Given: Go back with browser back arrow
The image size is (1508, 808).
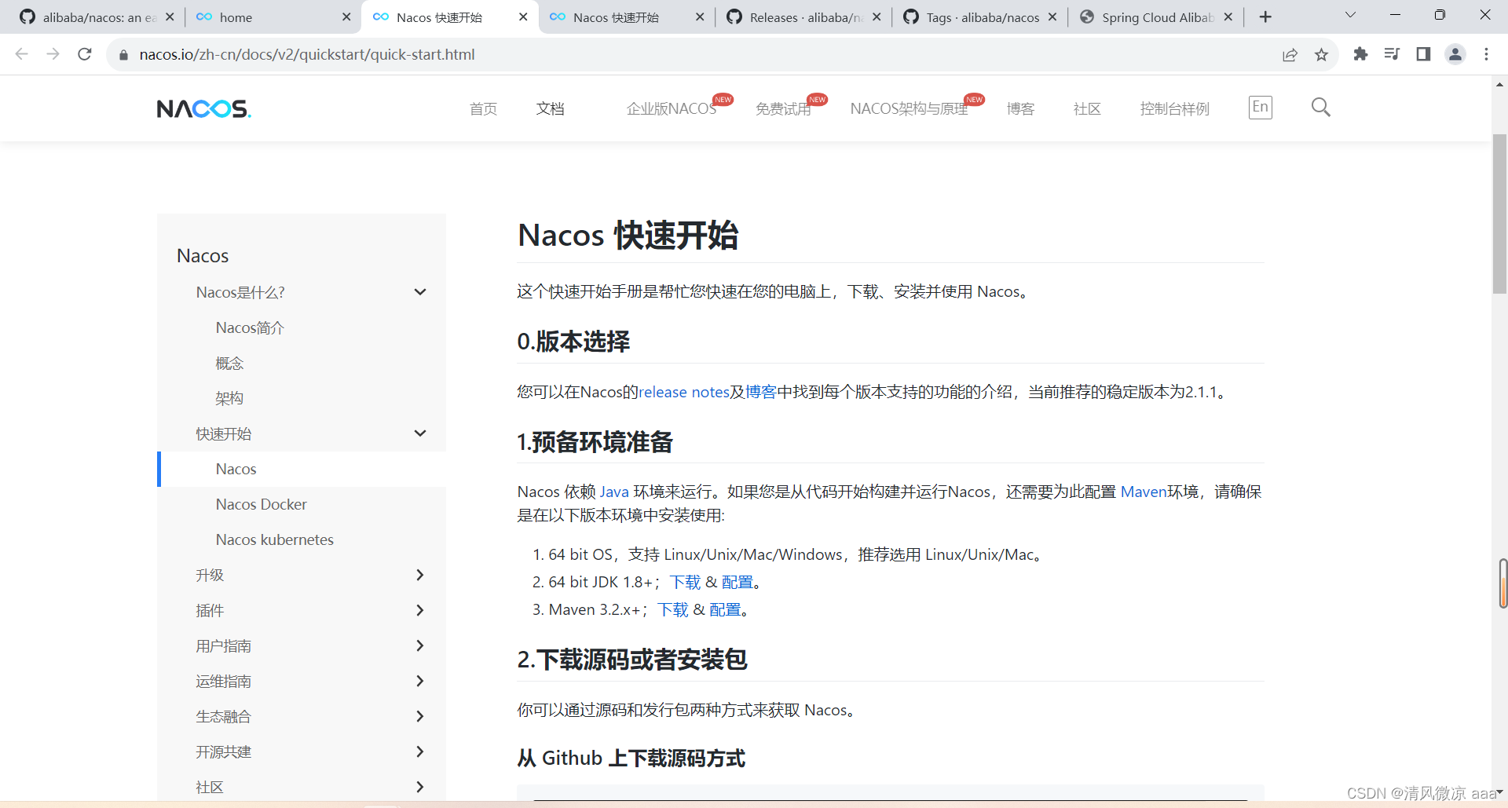Looking at the screenshot, I should (22, 54).
